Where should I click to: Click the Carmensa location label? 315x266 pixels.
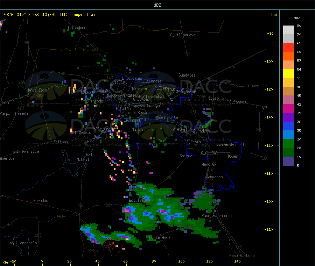tap(214, 177)
